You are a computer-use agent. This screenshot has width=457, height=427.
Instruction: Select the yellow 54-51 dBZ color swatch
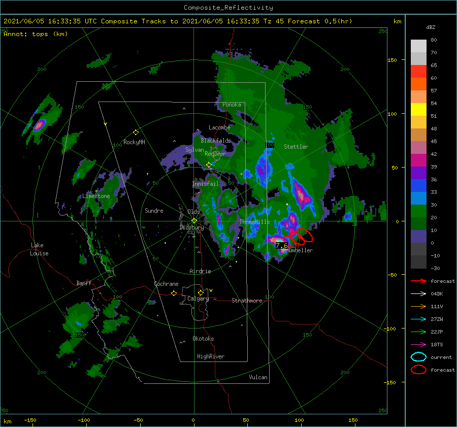[418, 110]
